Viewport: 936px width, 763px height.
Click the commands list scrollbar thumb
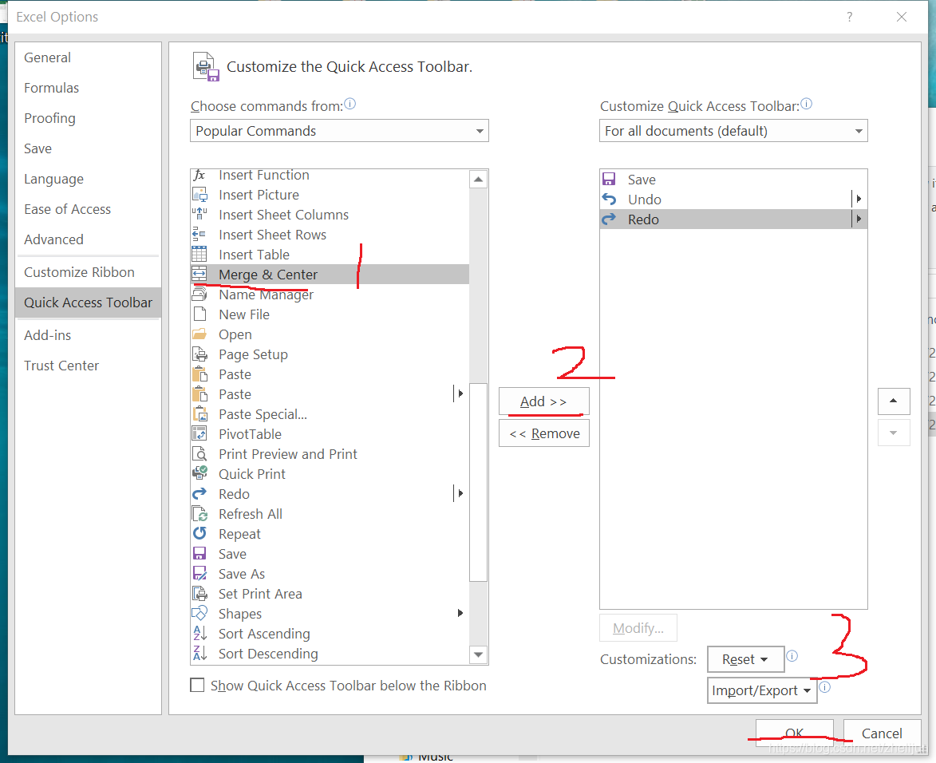coord(478,482)
